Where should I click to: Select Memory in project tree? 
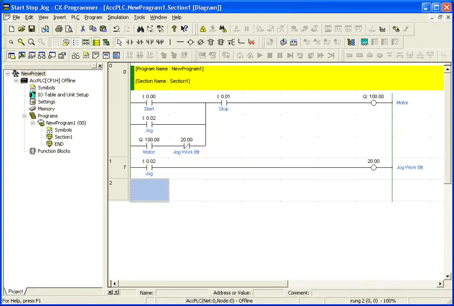click(x=46, y=109)
